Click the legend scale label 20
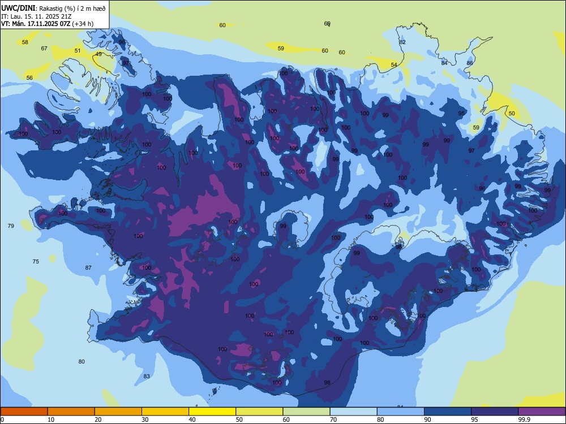Viewport: 566px width, 424px height. pyautogui.click(x=98, y=419)
